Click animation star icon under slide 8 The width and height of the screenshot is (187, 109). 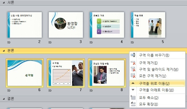(91, 90)
